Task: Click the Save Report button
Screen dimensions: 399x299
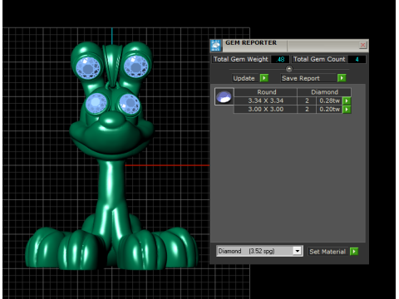Action: click(x=308, y=78)
